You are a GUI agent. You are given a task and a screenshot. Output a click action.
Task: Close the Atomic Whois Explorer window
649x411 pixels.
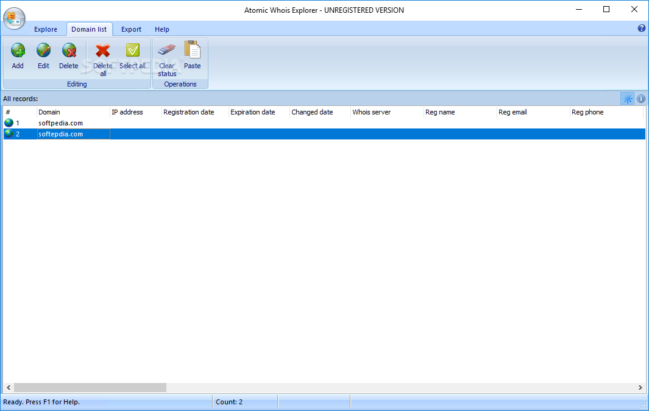[634, 10]
